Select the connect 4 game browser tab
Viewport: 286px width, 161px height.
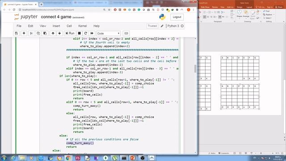pyautogui.click(x=20, y=4)
